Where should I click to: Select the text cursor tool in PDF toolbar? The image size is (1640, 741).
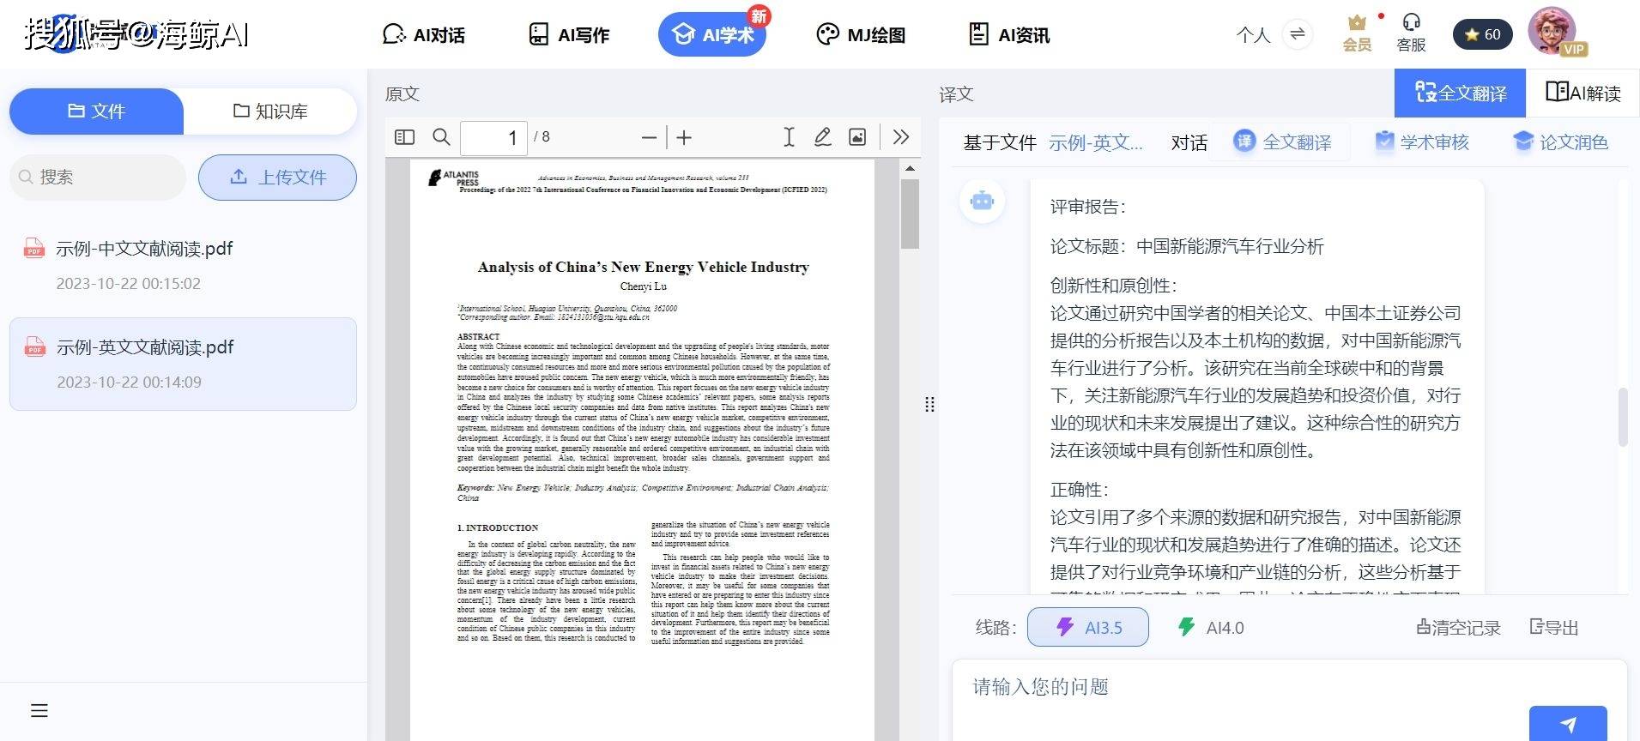[789, 137]
